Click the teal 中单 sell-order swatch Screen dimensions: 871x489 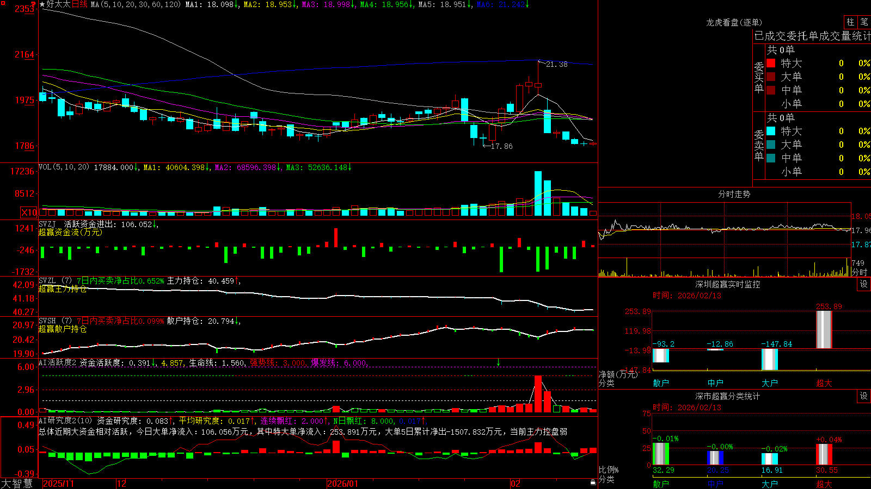(x=771, y=158)
